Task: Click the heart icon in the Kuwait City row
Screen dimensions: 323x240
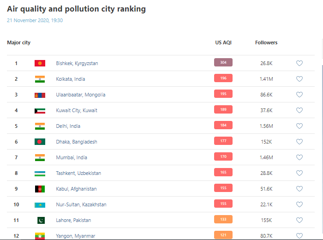Action: click(x=299, y=110)
